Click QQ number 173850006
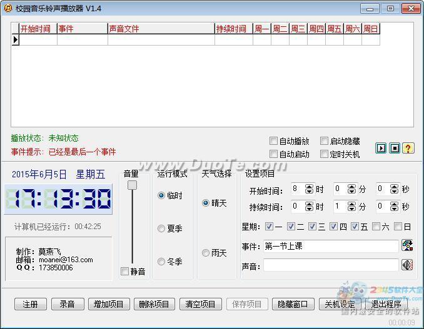The height and width of the screenshot is (329, 424). click(56, 268)
